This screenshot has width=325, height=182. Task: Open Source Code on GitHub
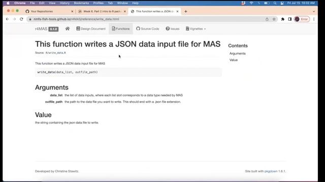(148, 29)
